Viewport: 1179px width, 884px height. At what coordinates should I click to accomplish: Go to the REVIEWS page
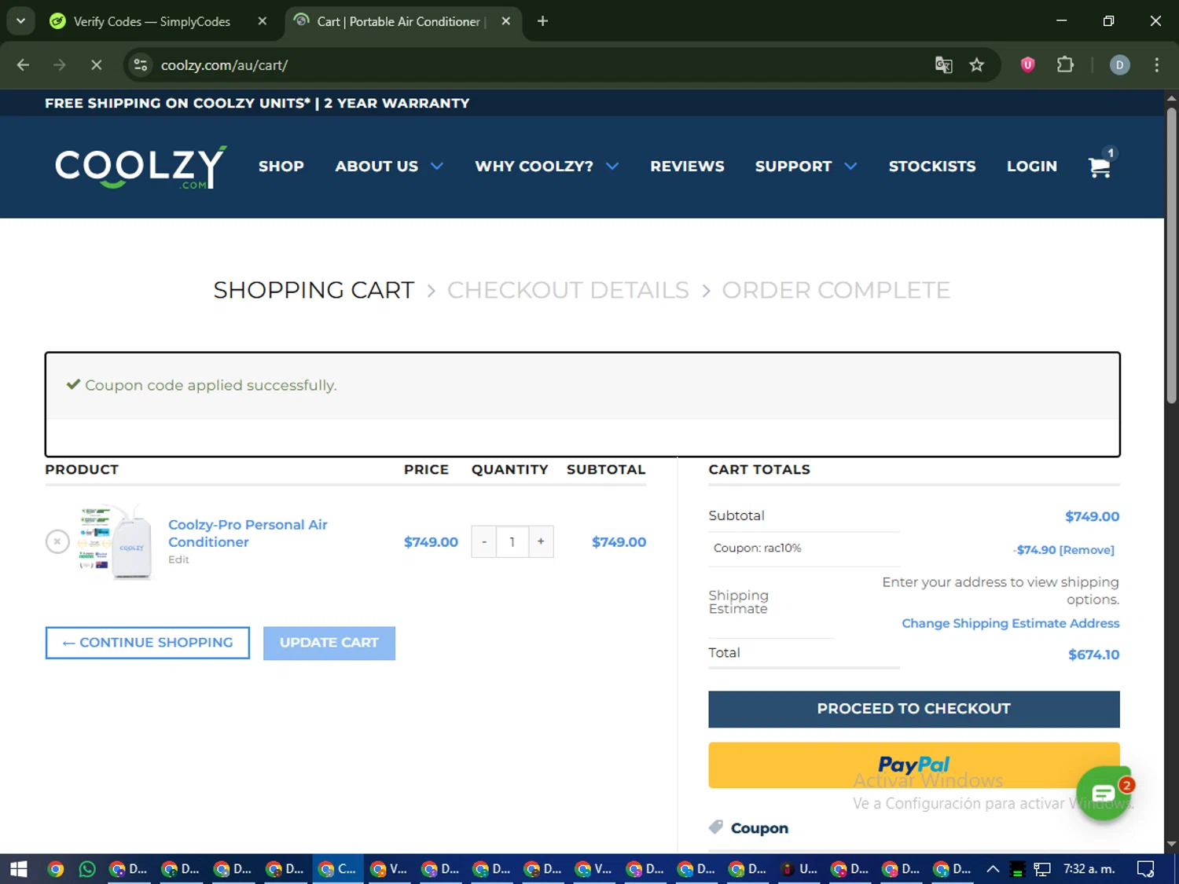(687, 167)
